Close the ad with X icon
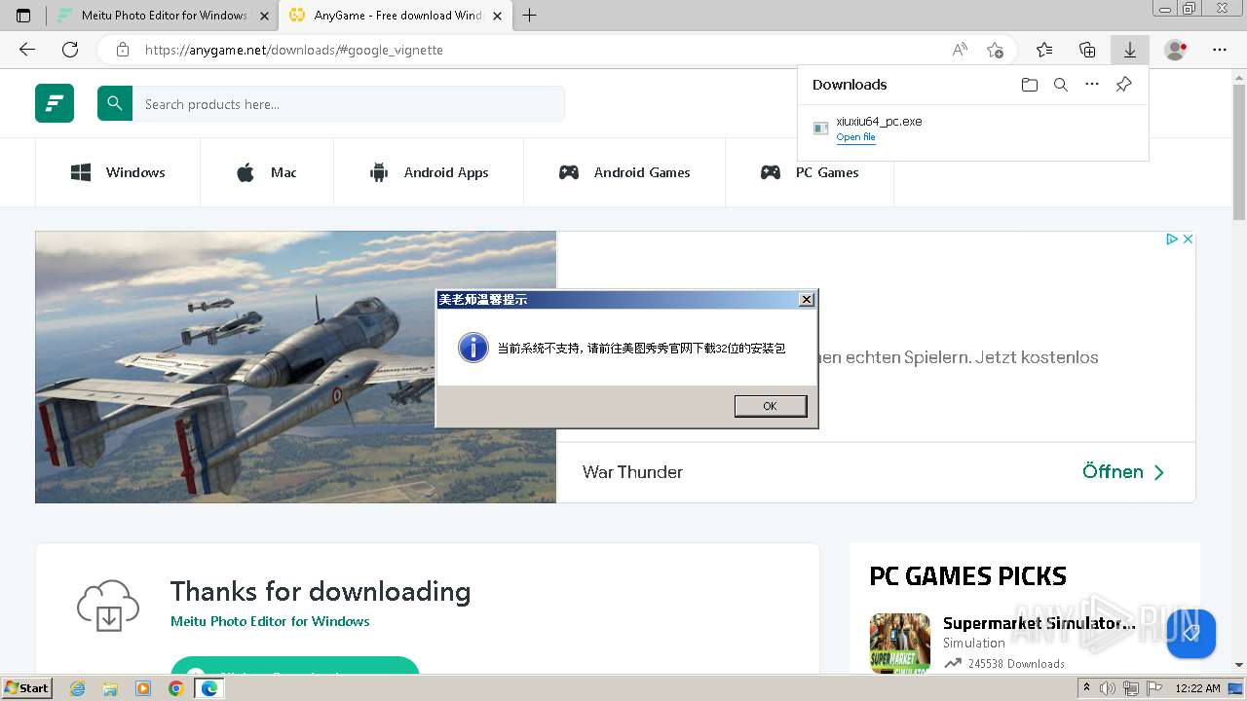 point(1188,239)
